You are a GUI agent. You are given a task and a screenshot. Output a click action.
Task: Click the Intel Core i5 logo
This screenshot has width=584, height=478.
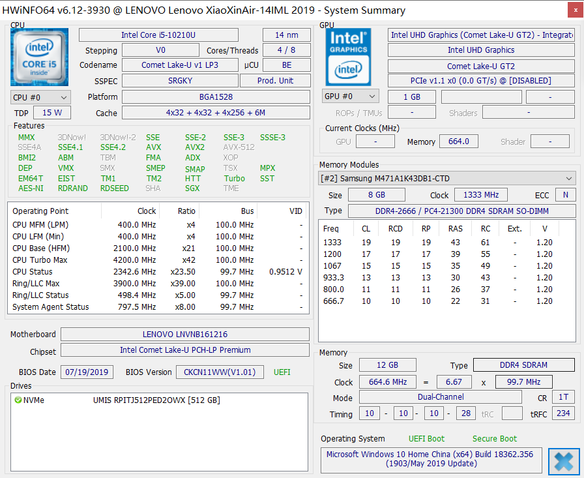40,57
